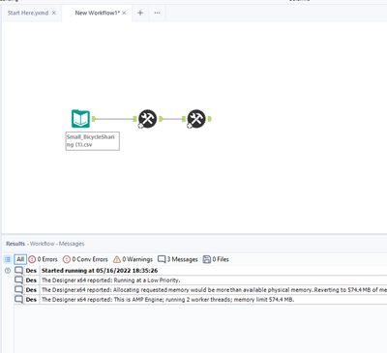Filter results to 0 Warnings

coord(133,259)
